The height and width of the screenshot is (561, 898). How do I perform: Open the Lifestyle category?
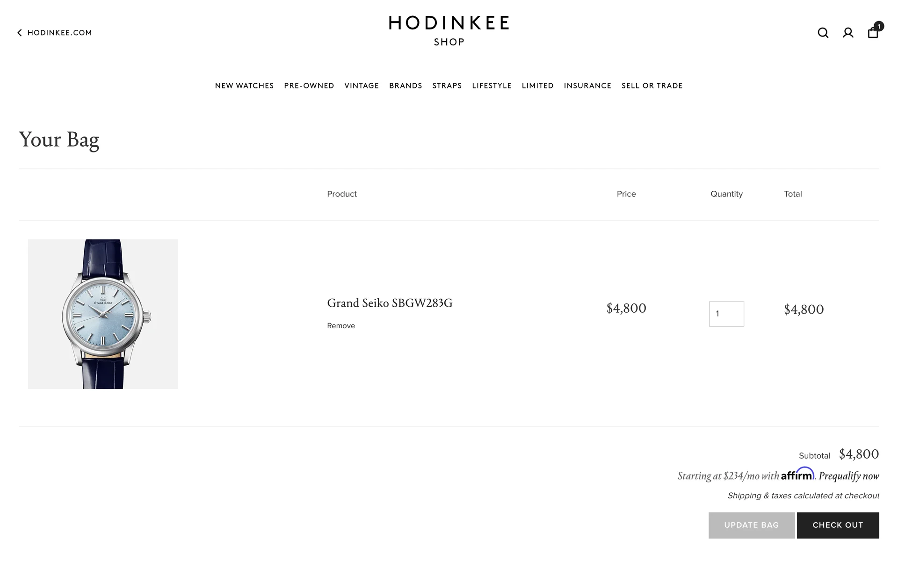492,86
